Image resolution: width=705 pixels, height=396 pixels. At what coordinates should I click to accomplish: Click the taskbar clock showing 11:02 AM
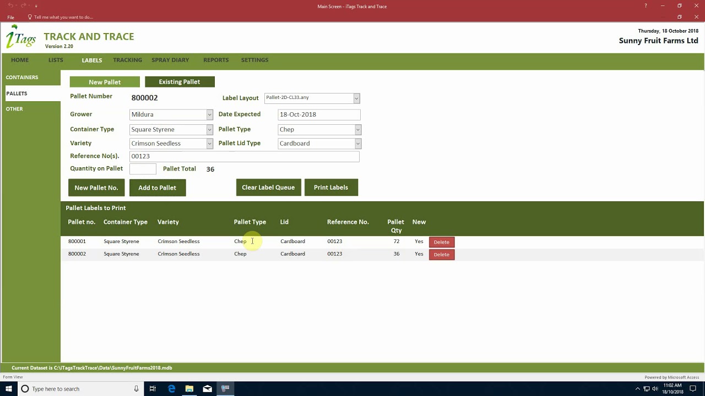click(x=673, y=389)
